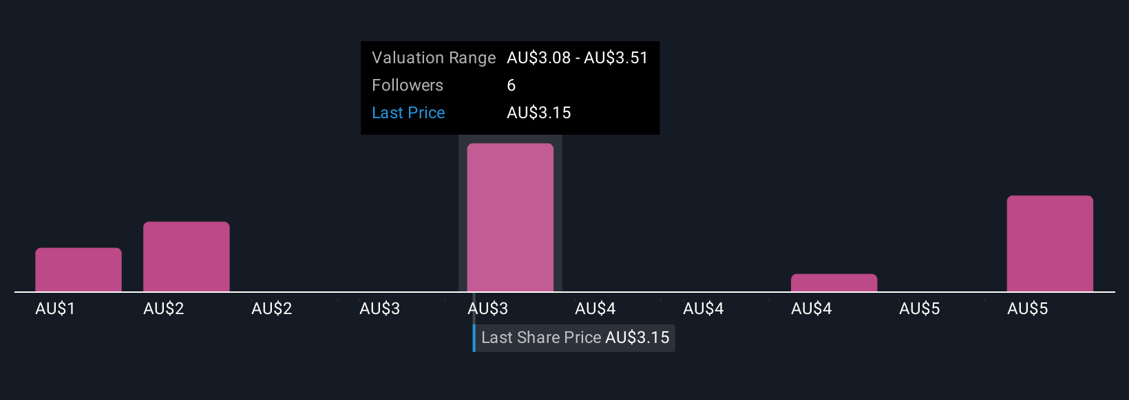
Task: Click the AU$4 axis label under the short bar
Action: [812, 309]
